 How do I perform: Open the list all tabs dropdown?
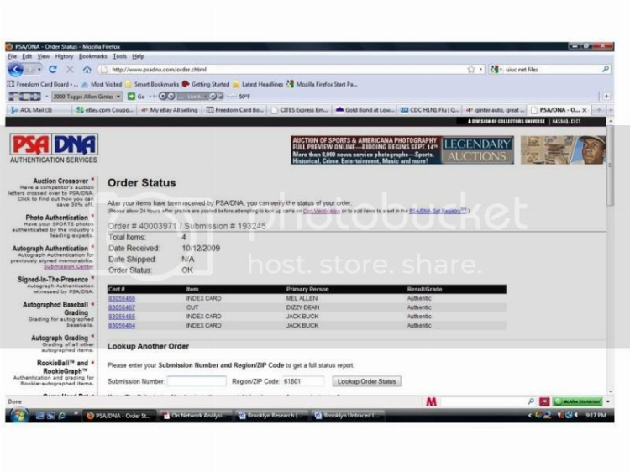coord(611,110)
